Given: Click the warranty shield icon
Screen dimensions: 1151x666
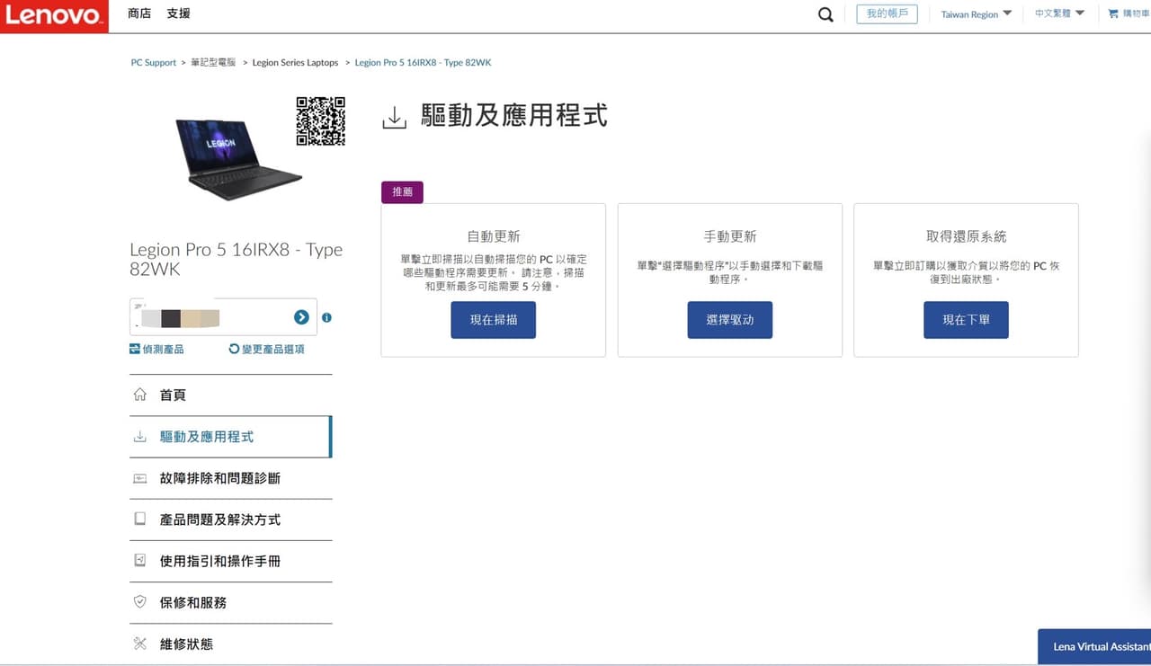Looking at the screenshot, I should click(x=139, y=602).
